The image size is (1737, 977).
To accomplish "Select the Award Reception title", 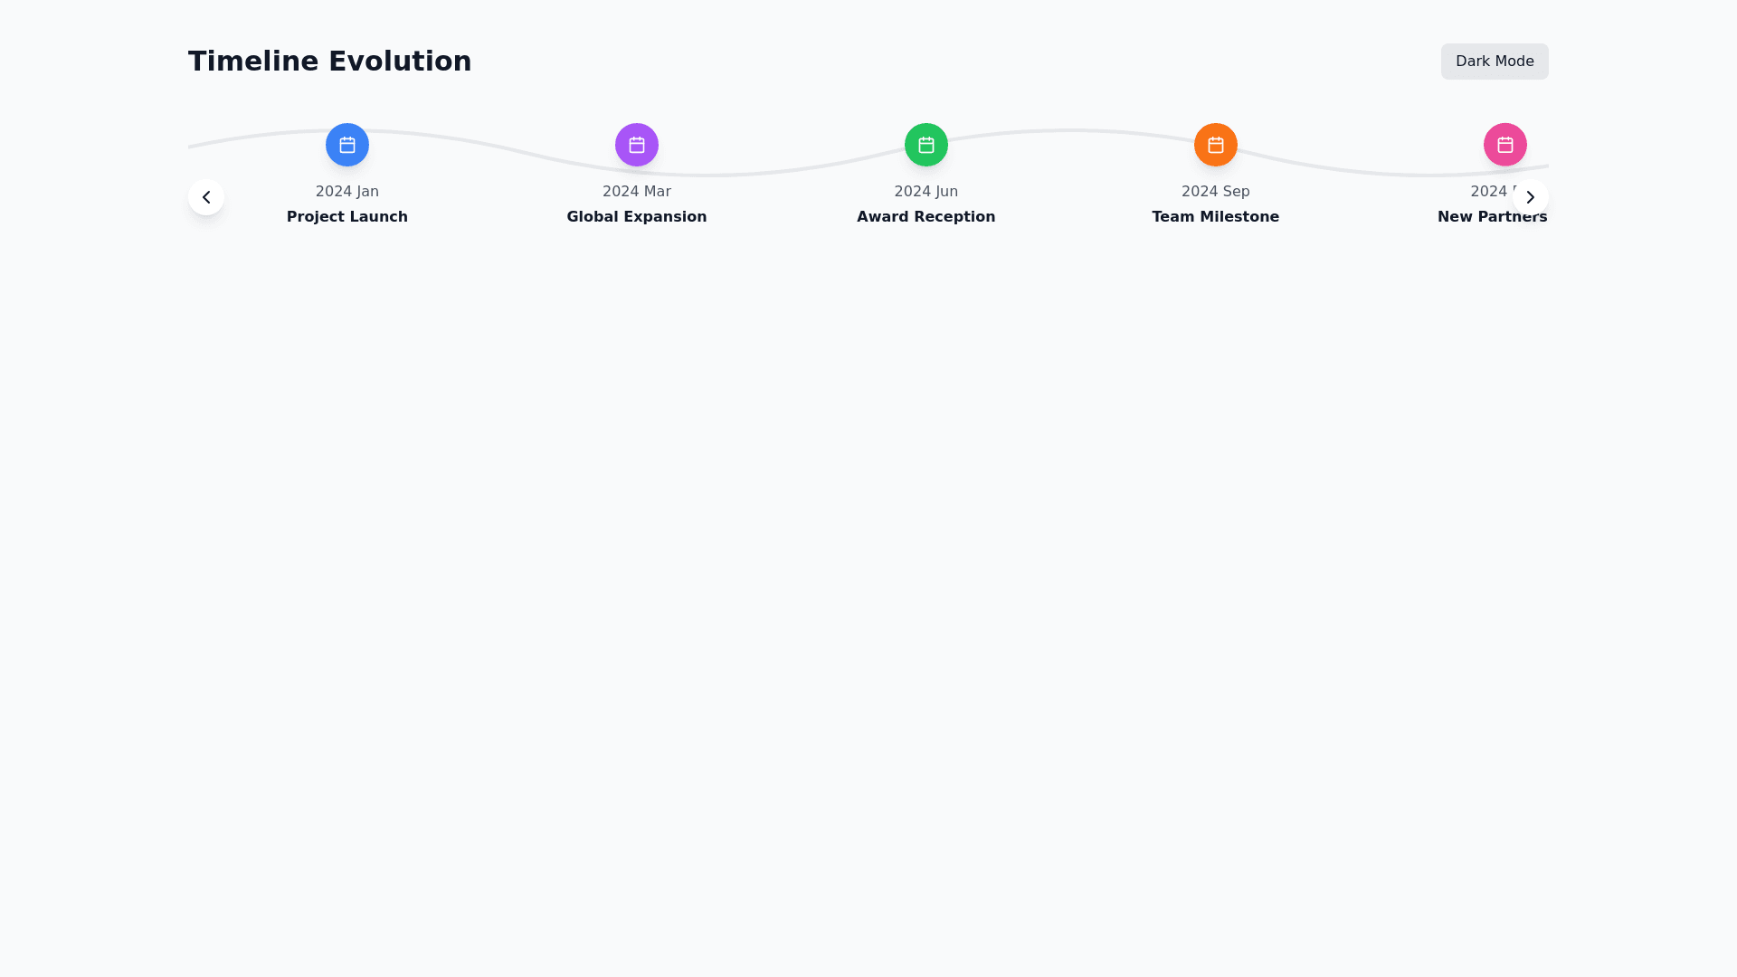I will coord(926,217).
